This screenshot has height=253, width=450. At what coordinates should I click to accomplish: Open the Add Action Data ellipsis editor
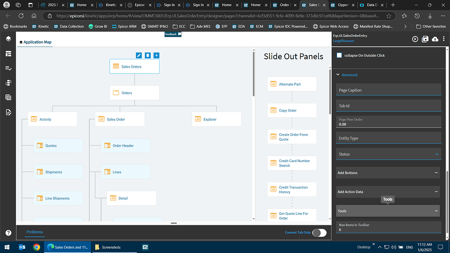(x=436, y=192)
